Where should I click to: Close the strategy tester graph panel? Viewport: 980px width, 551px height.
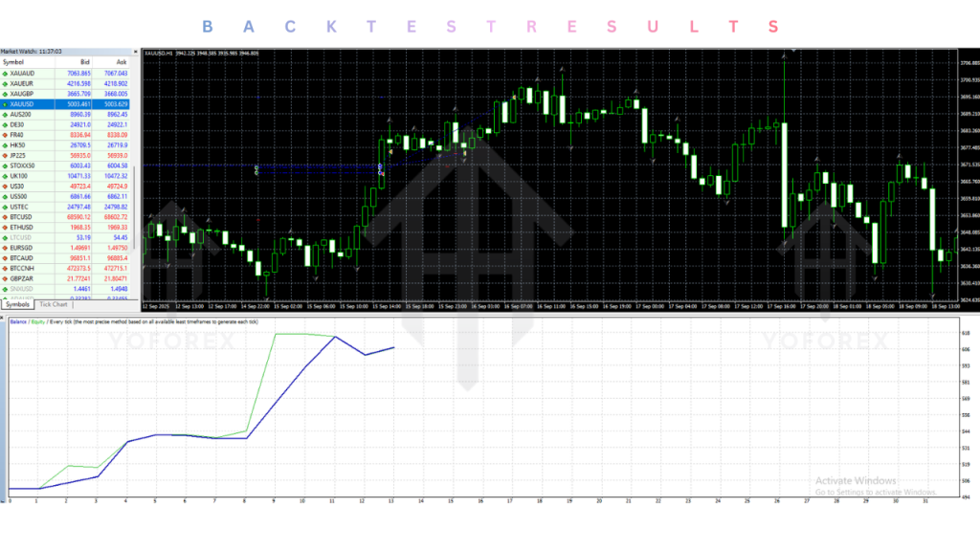3,315
